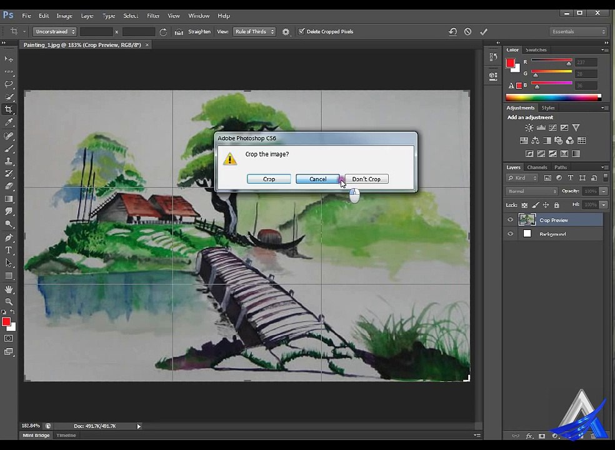Viewport: 615px width, 450px height.
Task: Select the Zoom tool
Action: tap(9, 302)
